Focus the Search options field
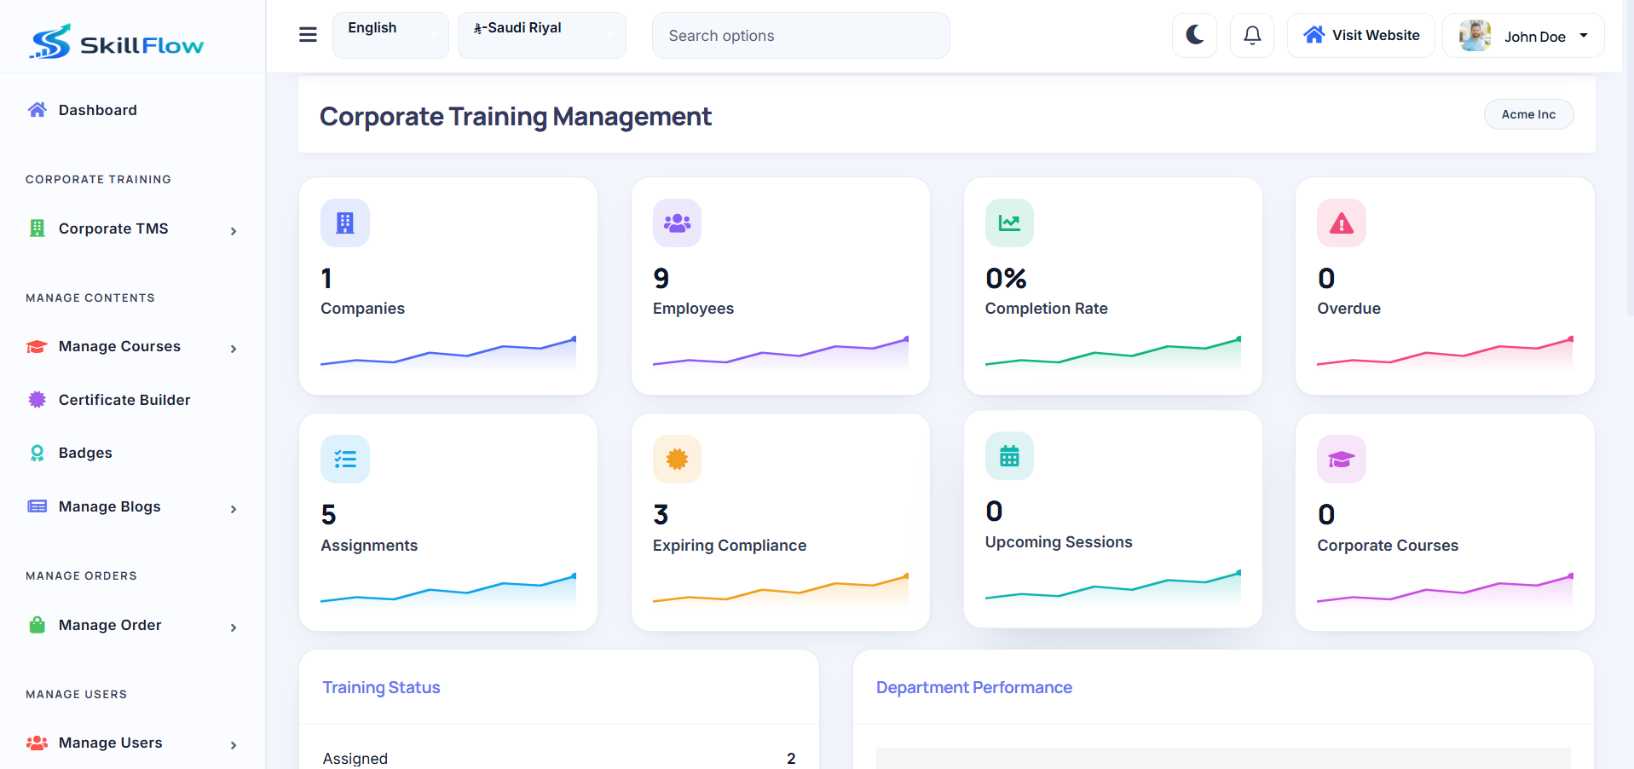This screenshot has width=1634, height=769. pos(801,35)
